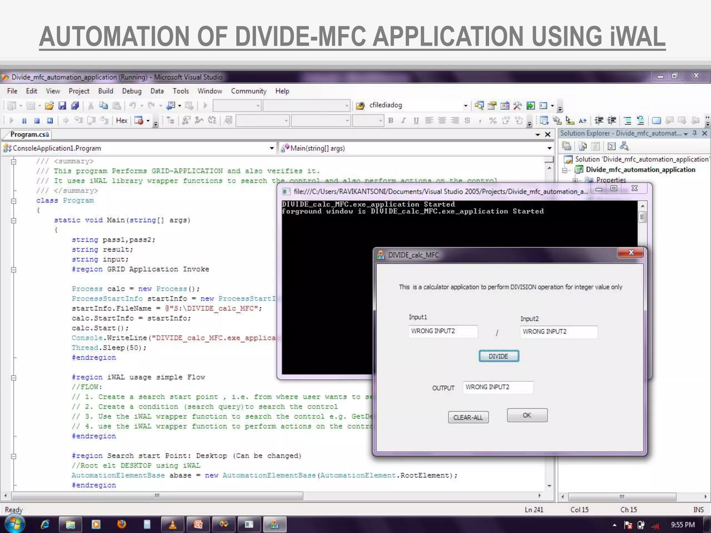Toggle Hex display button
The width and height of the screenshot is (711, 533).
[x=122, y=121]
